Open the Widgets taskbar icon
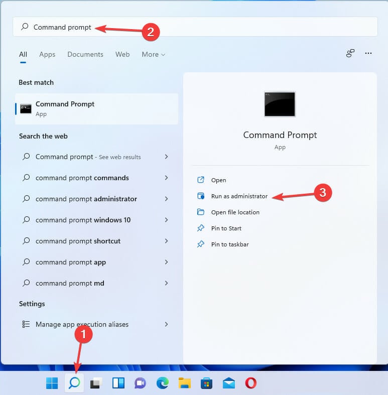The width and height of the screenshot is (388, 395). coord(118,383)
